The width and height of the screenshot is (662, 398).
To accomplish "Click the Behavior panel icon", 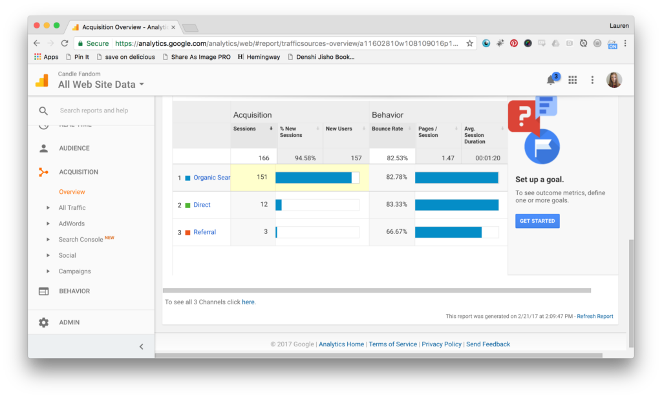I will tap(43, 291).
